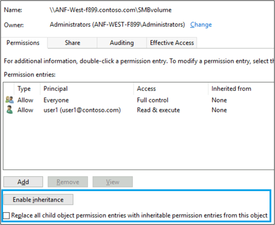The height and width of the screenshot is (225, 275).
Task: Click the Enable inheritance button
Action: [38, 200]
